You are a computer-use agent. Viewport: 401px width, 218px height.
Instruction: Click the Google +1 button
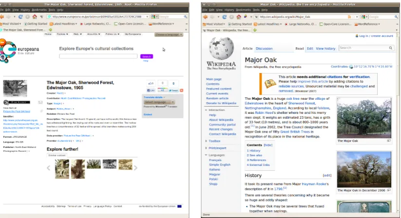[x=162, y=91]
